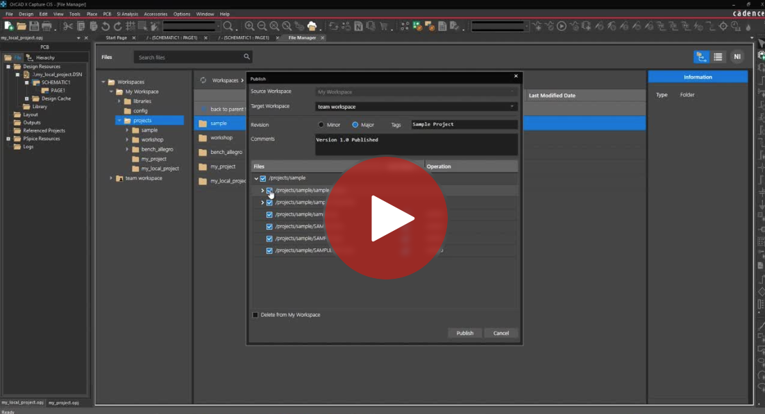Click the Save floppy disk icon
The image size is (765, 414).
click(x=33, y=26)
